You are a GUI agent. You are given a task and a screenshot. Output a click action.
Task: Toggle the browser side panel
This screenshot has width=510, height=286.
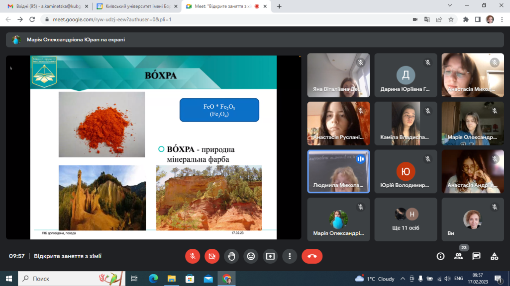pyautogui.click(x=478, y=19)
